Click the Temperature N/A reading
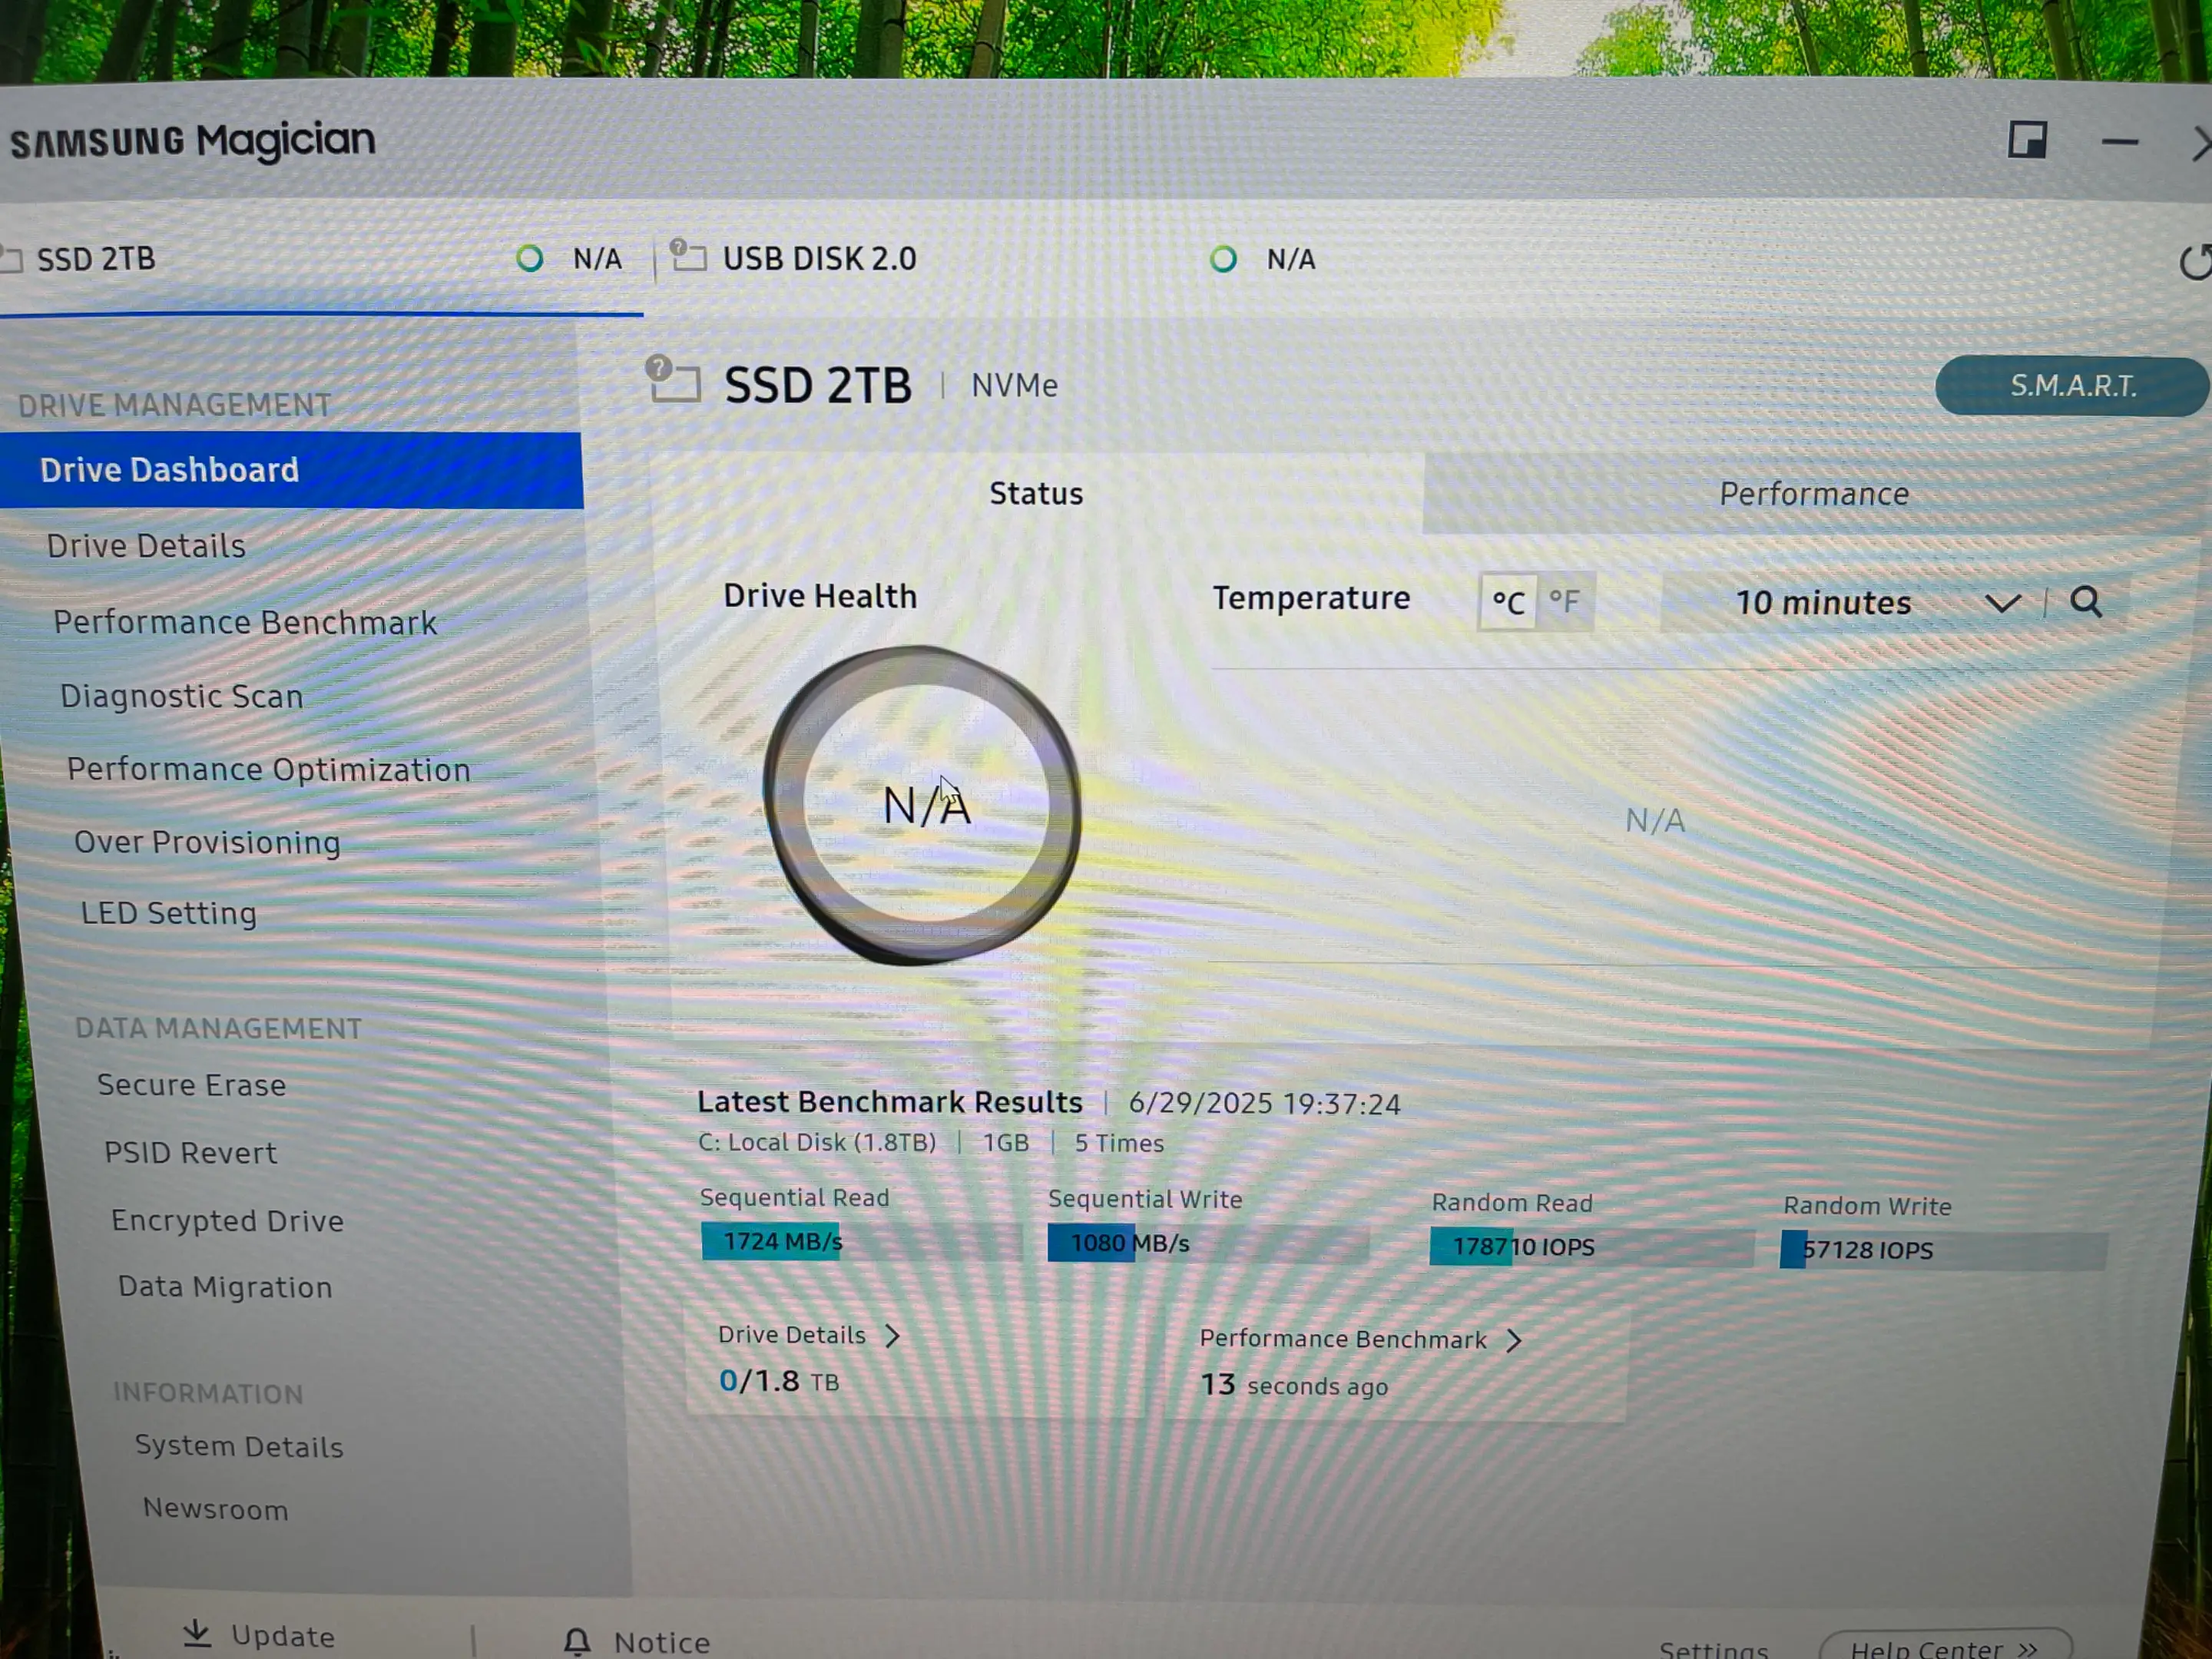The image size is (2212, 1659). (x=1655, y=821)
